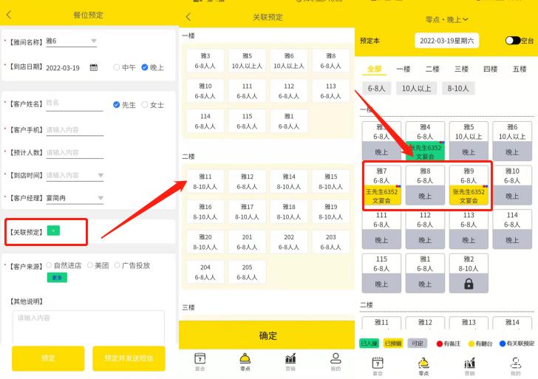Switch to the 全部 floor tab

coord(375,69)
